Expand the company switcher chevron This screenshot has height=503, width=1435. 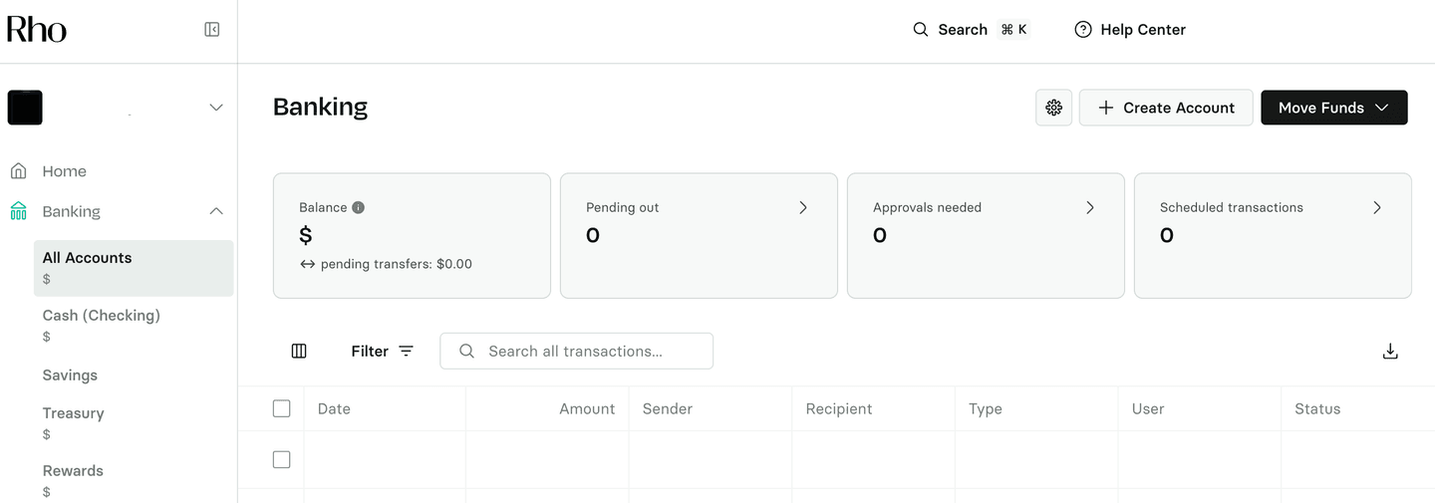click(x=216, y=108)
